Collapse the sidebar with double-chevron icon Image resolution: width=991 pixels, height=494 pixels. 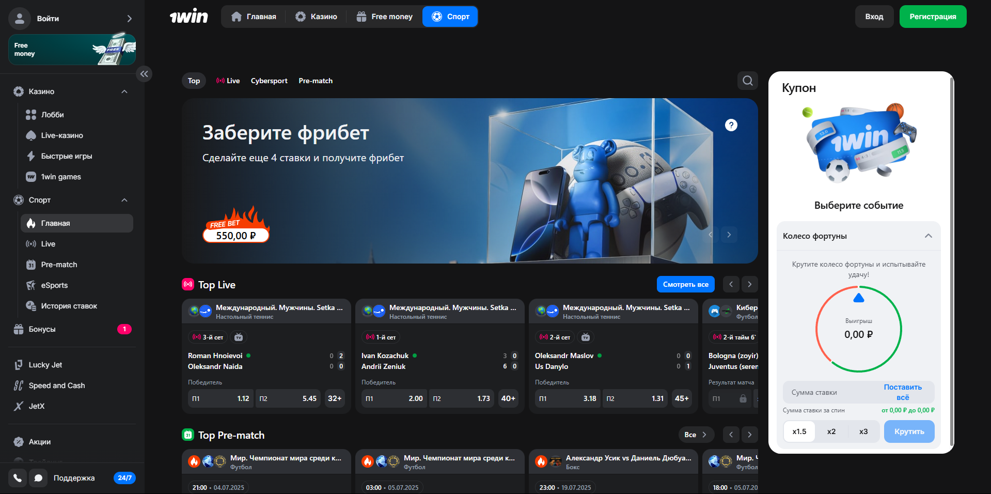tap(144, 74)
